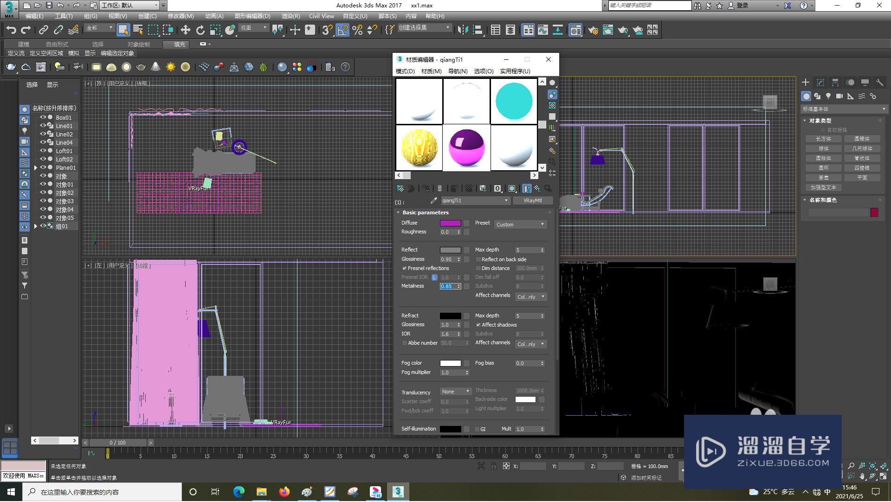Activate the Select Object tool
Viewport: 891px width, 502px height.
point(123,30)
